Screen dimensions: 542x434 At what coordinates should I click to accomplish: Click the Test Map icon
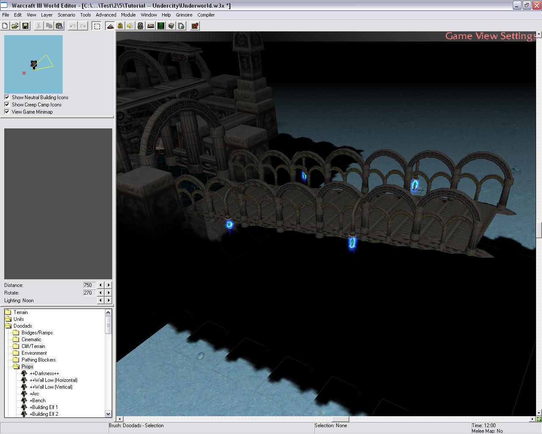pos(195,26)
